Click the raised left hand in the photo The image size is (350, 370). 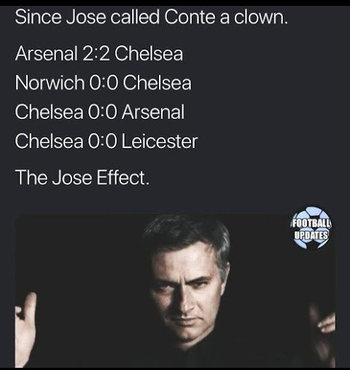pyautogui.click(x=26, y=329)
